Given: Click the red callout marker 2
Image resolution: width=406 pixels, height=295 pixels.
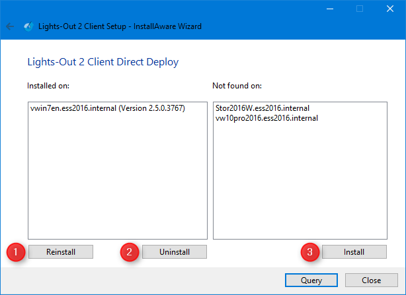Looking at the screenshot, I should (x=130, y=252).
